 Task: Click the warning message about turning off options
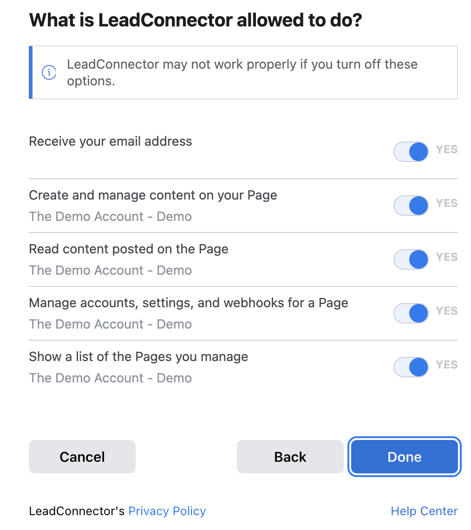242,72
